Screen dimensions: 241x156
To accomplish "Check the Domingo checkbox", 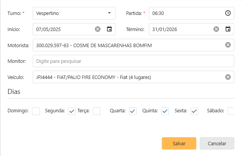I will pos(36,111).
